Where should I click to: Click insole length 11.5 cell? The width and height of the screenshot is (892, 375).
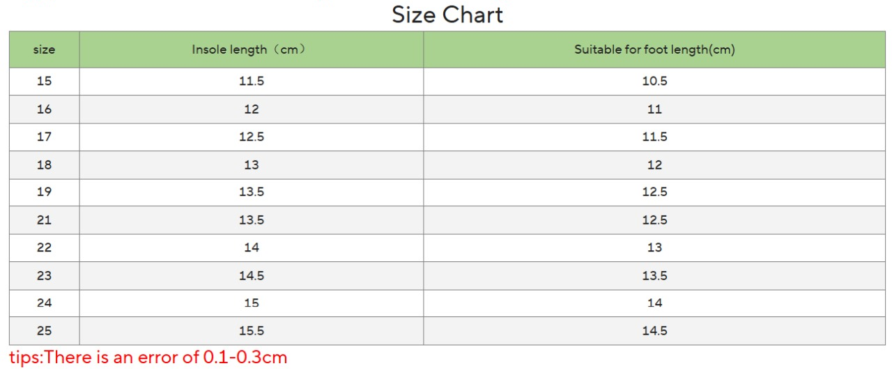tap(251, 81)
